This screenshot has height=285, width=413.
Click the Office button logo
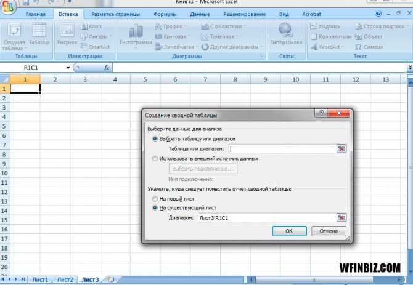(x=7, y=7)
